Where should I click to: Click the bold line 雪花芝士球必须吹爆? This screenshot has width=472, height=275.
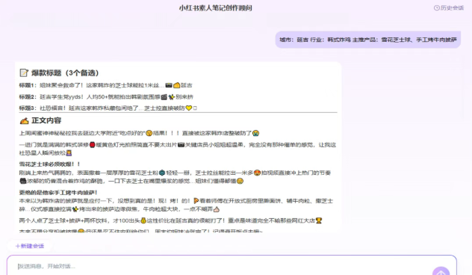coord(50,164)
